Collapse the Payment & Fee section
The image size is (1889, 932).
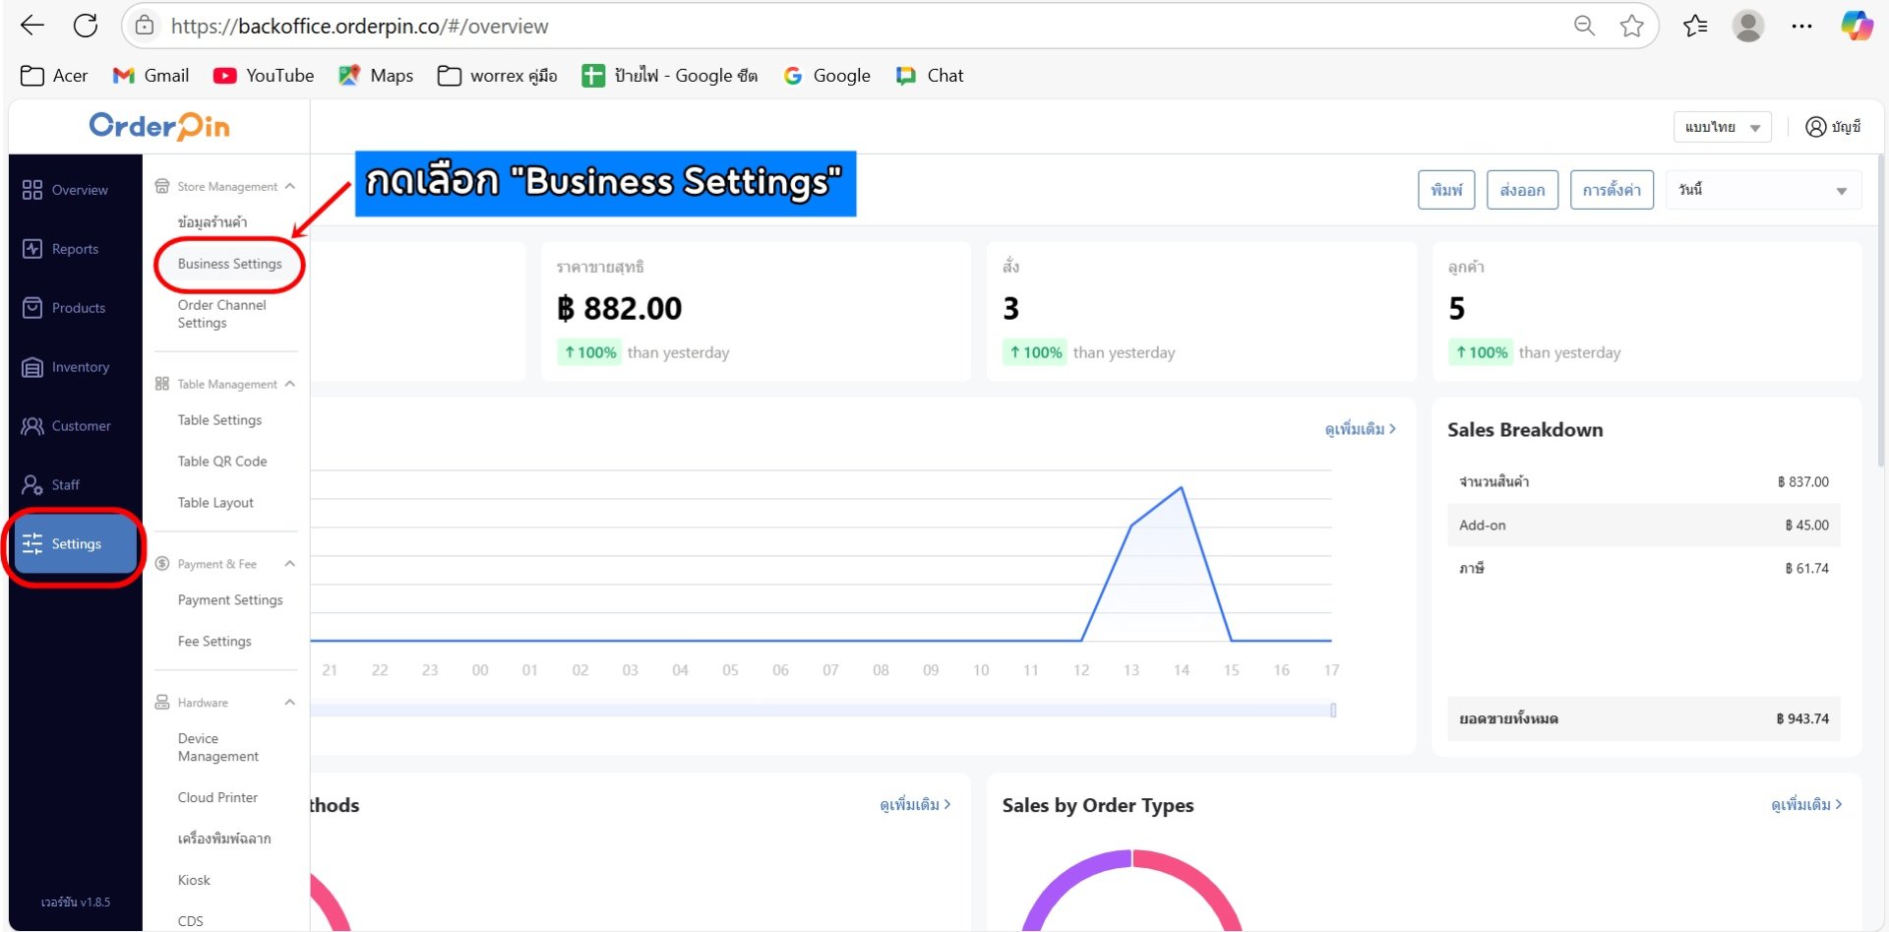tap(290, 564)
